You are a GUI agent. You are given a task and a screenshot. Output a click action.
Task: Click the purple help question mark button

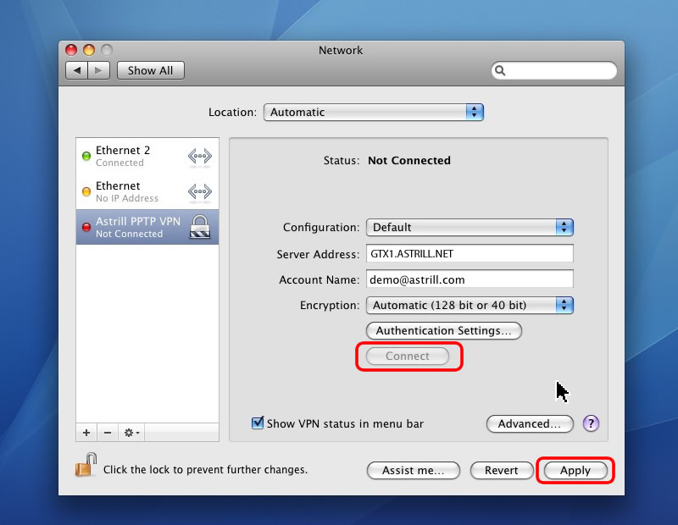coord(591,423)
